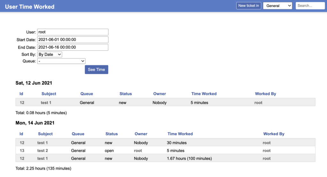Click Owner header in Sat 12 Jun table

tap(160, 94)
